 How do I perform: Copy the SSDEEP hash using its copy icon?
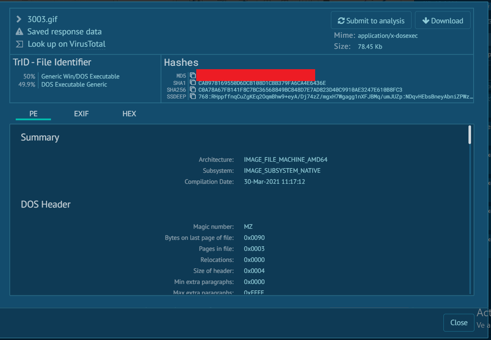click(x=193, y=96)
